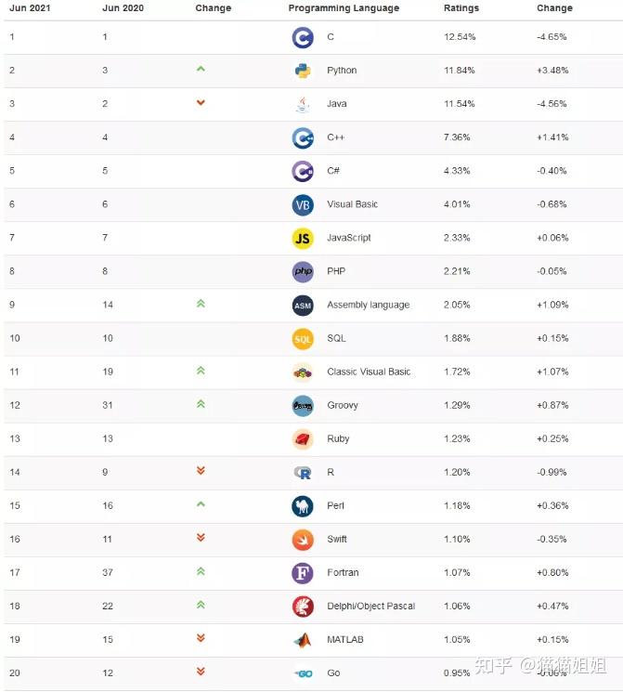Click the green up arrow in Python row
This screenshot has width=623, height=692.
(x=201, y=70)
